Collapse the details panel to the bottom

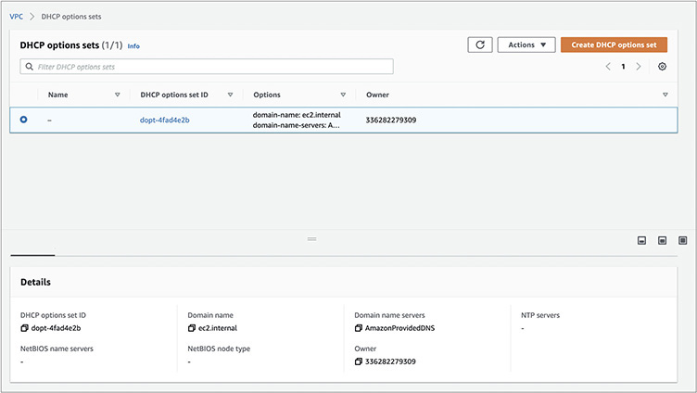pyautogui.click(x=641, y=240)
